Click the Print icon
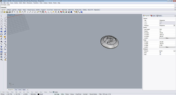The image size is (176, 95). click(10, 12)
